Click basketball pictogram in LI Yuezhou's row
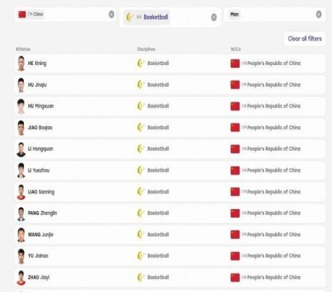Screen dimensions: 332x292 [141, 171]
